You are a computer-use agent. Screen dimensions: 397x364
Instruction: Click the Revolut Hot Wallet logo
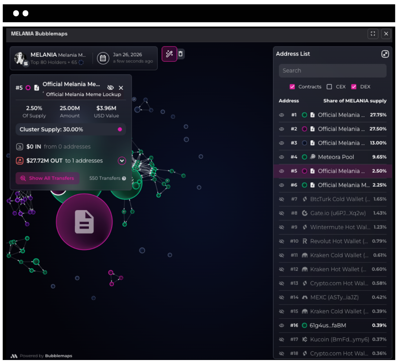tap(305, 241)
